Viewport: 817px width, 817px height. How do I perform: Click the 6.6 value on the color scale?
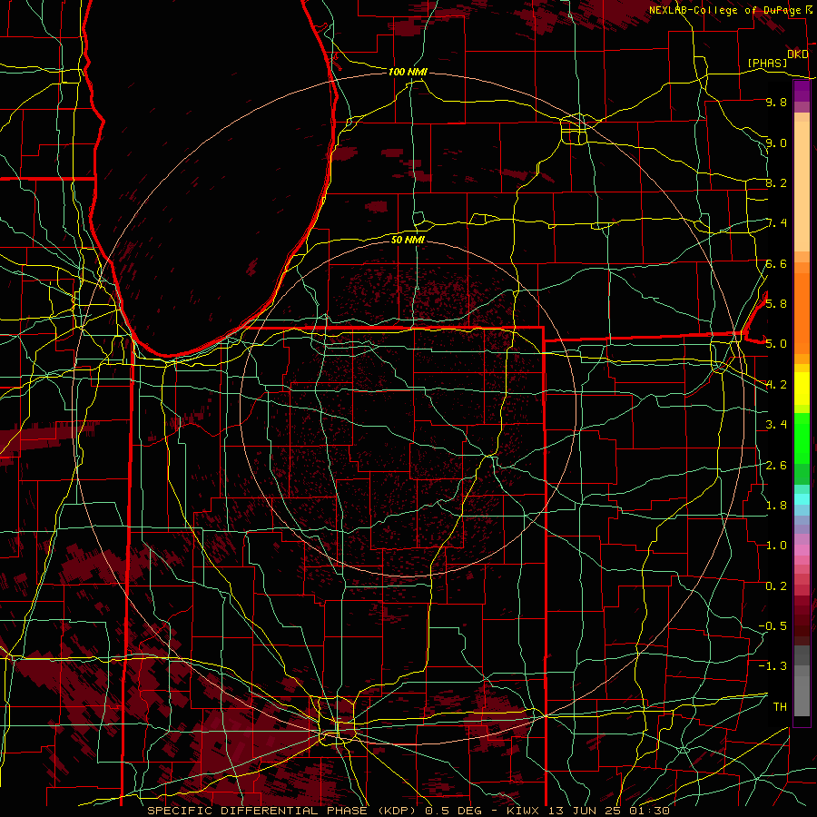pos(776,263)
